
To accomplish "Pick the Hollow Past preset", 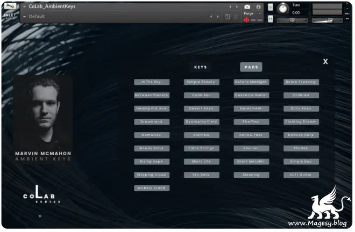I will pos(251,135).
